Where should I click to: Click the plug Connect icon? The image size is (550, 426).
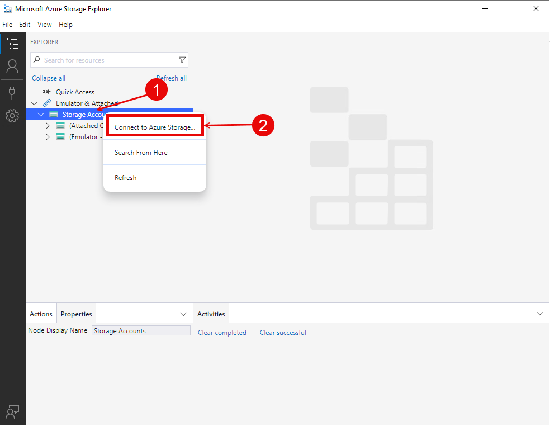[x=12, y=92]
